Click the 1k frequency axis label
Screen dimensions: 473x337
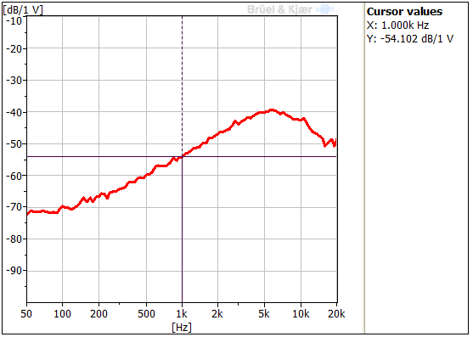coord(182,314)
